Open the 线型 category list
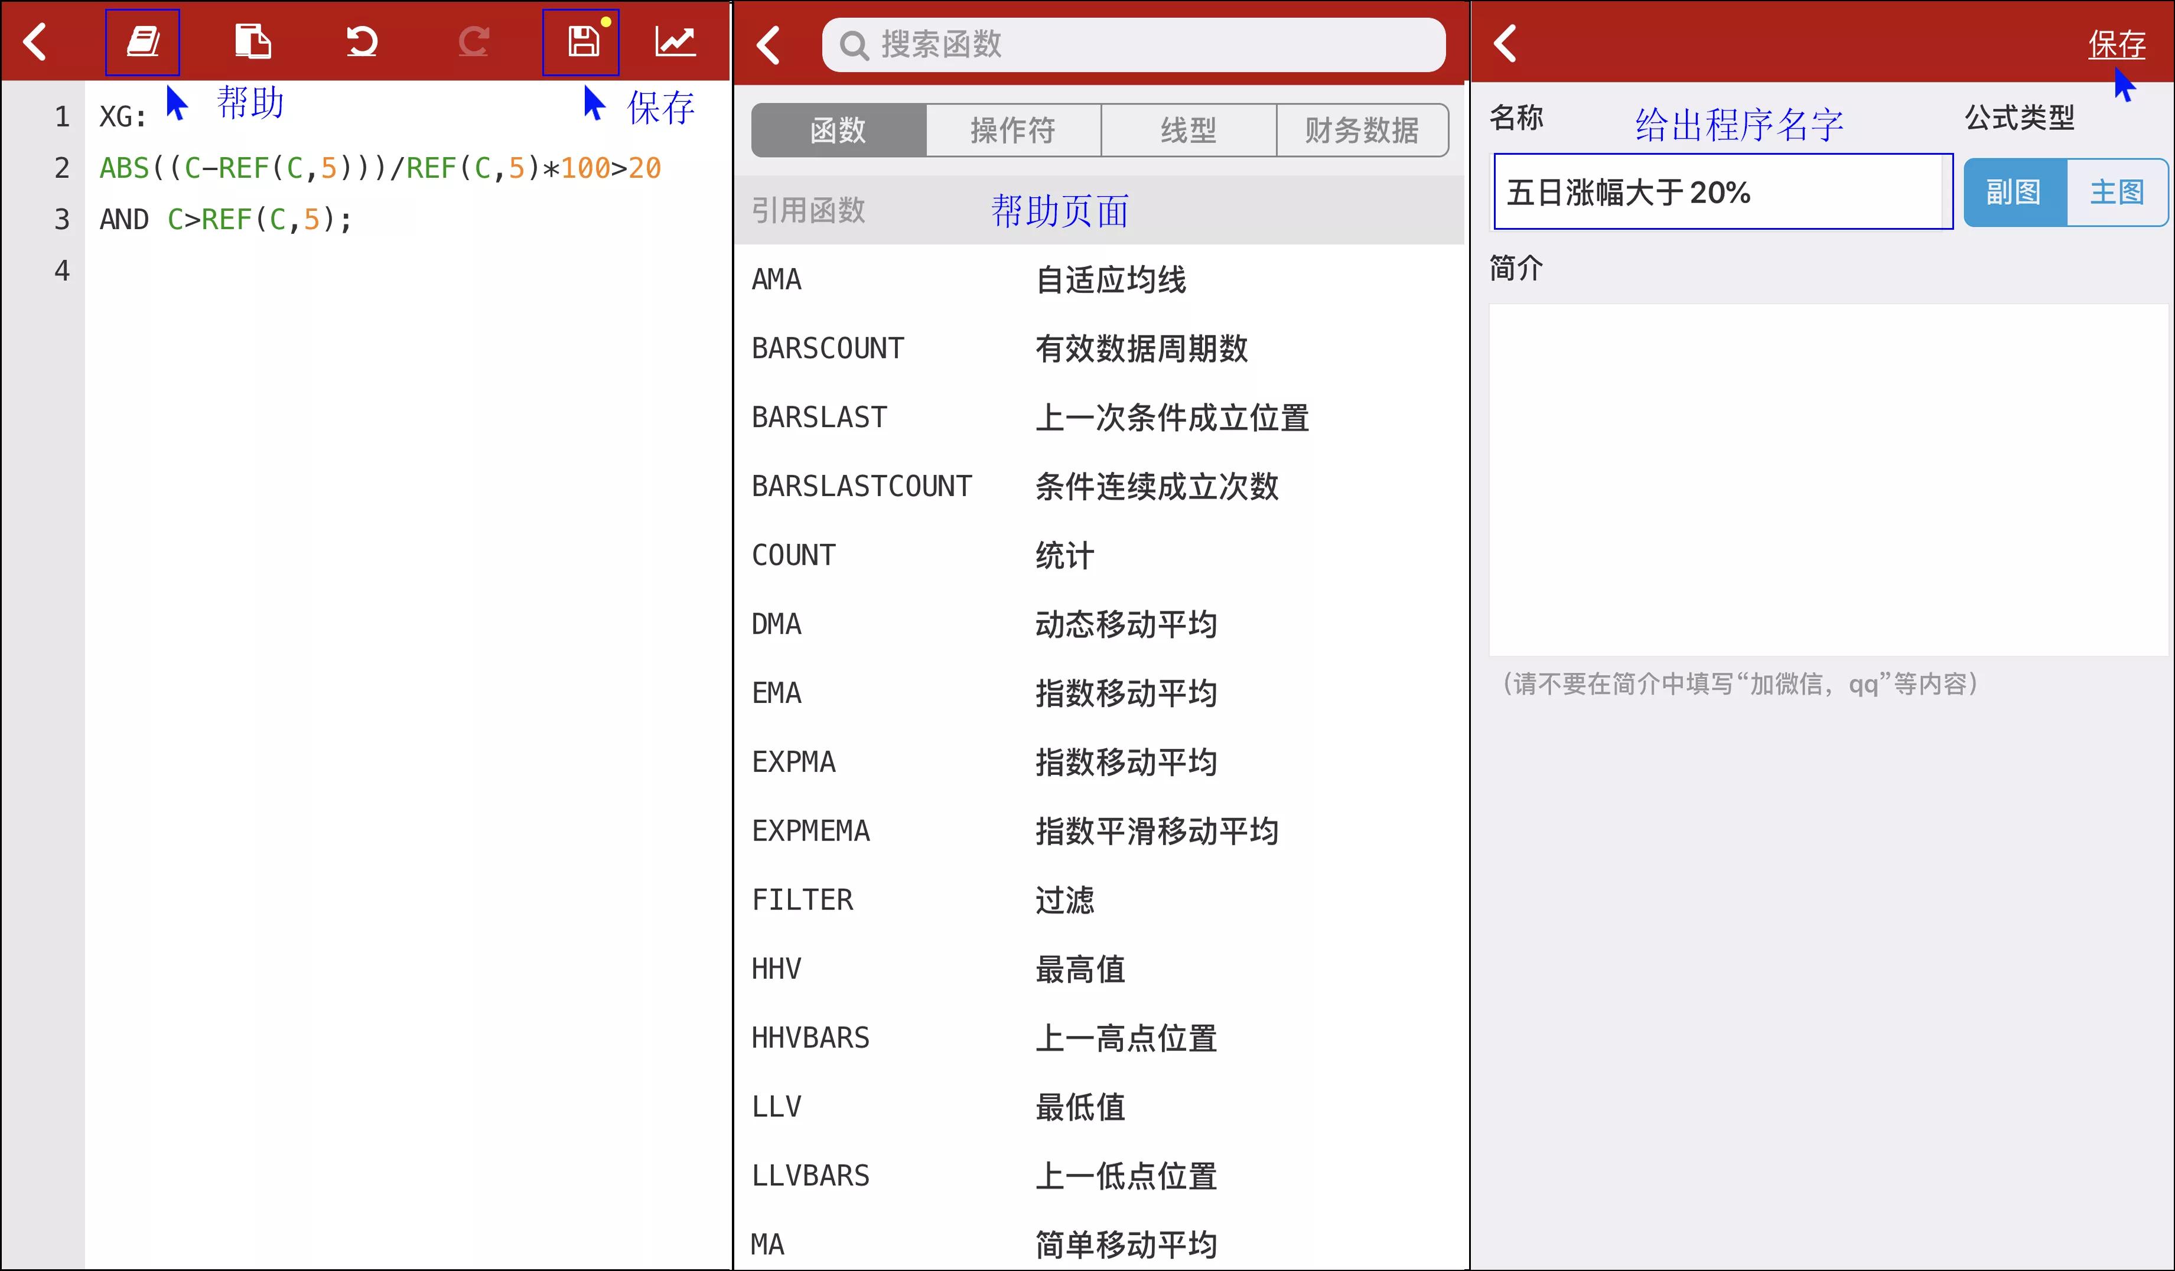This screenshot has height=1271, width=2175. [x=1189, y=131]
